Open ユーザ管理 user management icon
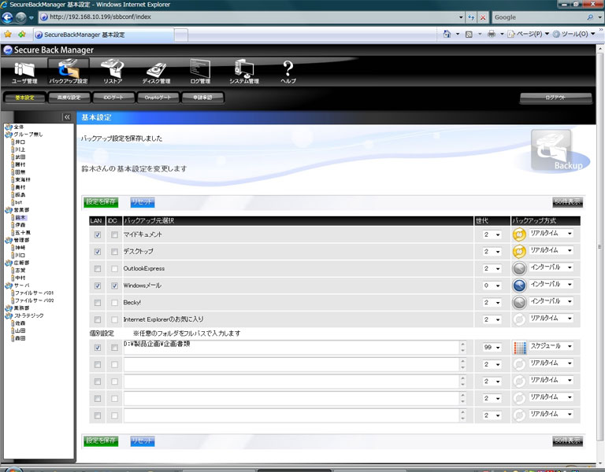 click(24, 72)
